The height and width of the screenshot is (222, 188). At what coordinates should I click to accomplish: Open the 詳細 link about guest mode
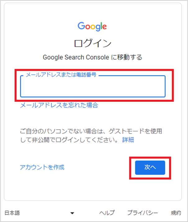128,140
